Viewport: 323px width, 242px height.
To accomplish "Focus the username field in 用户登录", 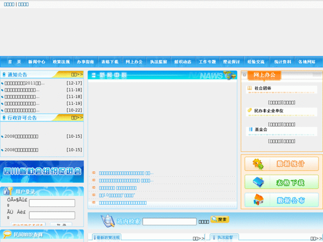I will click(x=52, y=203).
